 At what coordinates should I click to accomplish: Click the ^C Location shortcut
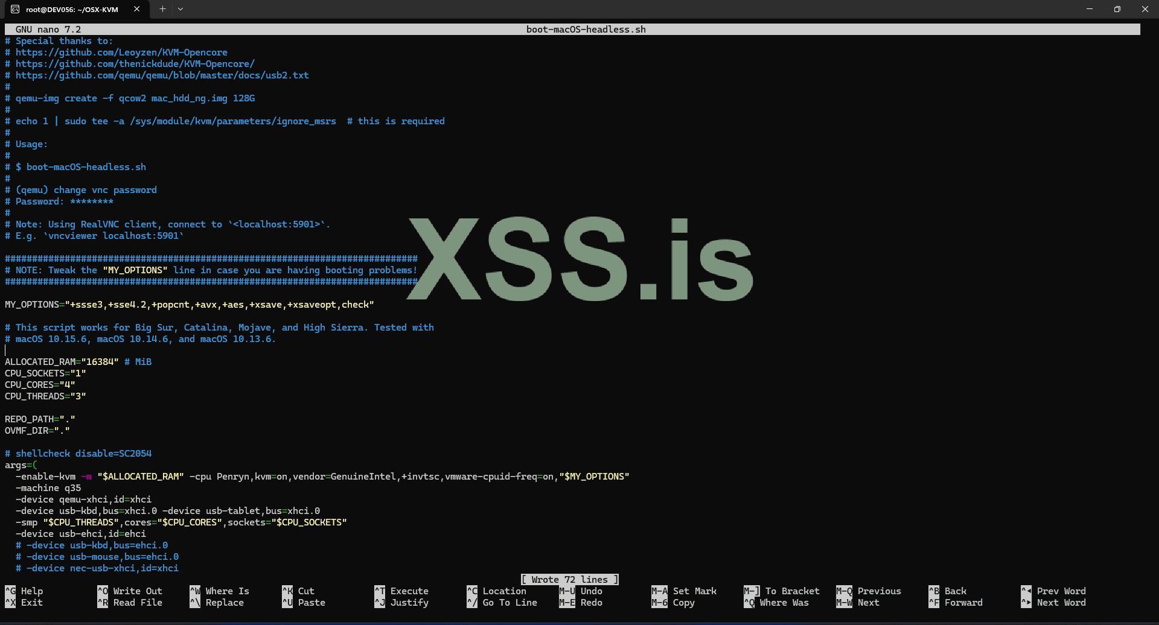coord(496,591)
